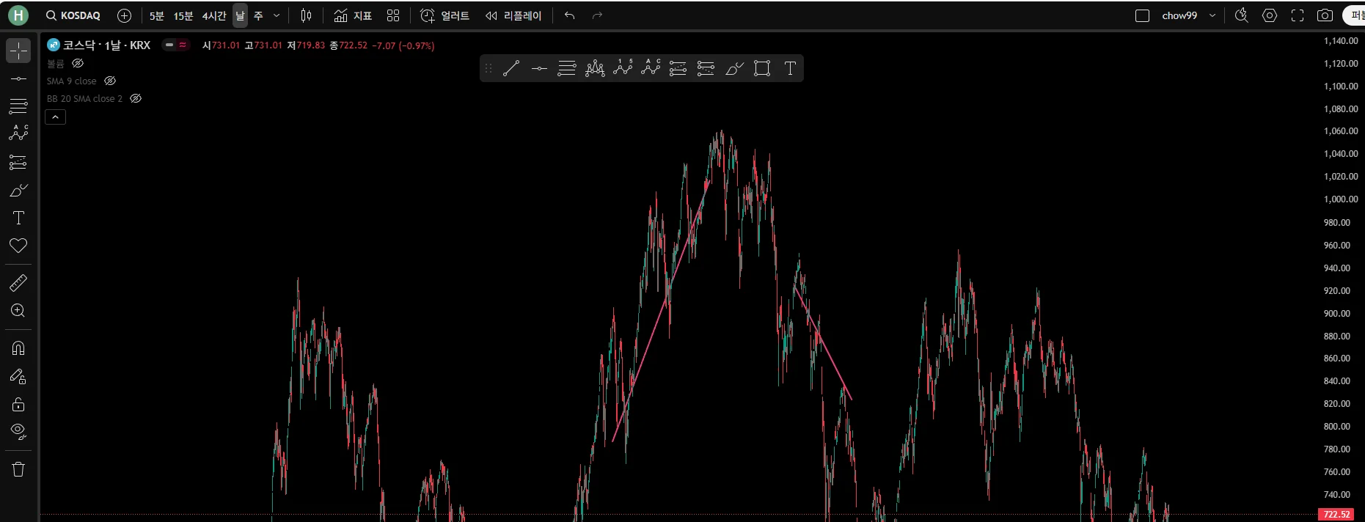Switch to 5분 interval
This screenshot has height=522, width=1365.
[157, 15]
